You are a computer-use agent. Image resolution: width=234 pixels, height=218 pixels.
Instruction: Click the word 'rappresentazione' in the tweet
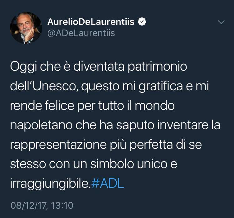(x=58, y=145)
